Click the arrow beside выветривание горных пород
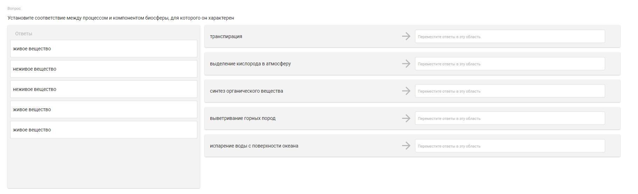 coord(406,118)
